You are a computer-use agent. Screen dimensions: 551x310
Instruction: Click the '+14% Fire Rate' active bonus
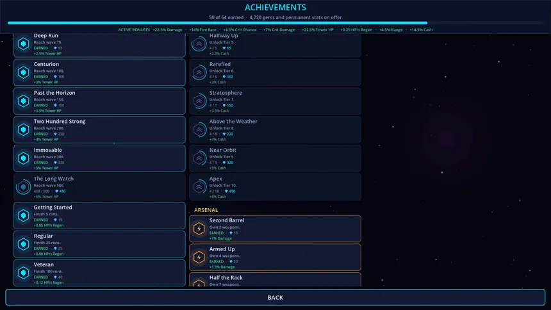[x=202, y=30]
